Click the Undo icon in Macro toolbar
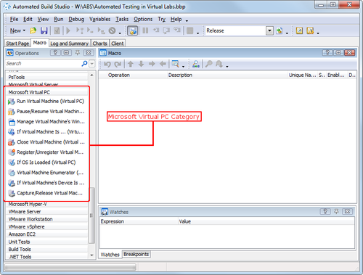This screenshot has width=363, height=275. [x=107, y=64]
